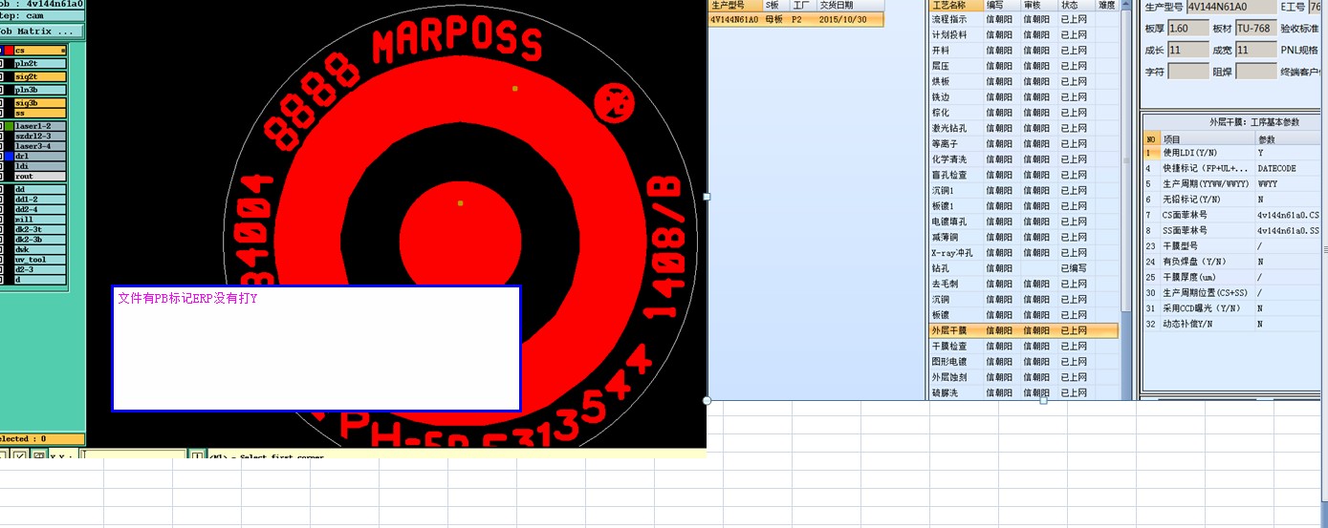Select the sig2t layer
This screenshot has height=528, width=1328.
point(39,76)
